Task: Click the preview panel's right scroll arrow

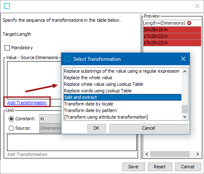Action: 197,154
